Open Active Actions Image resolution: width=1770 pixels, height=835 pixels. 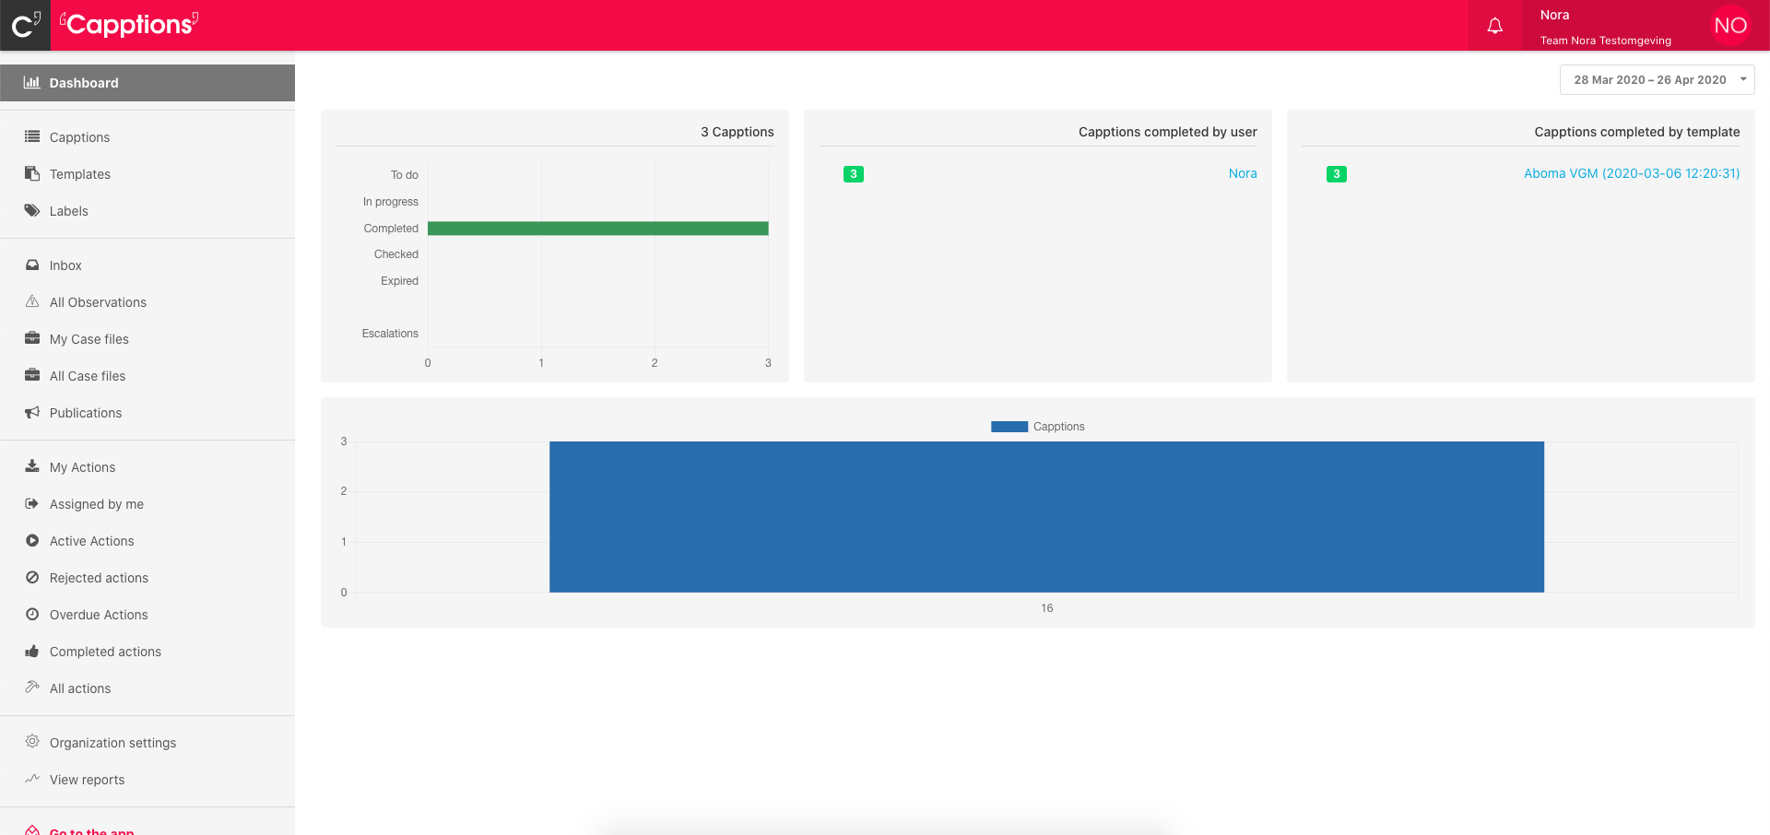tap(147, 541)
